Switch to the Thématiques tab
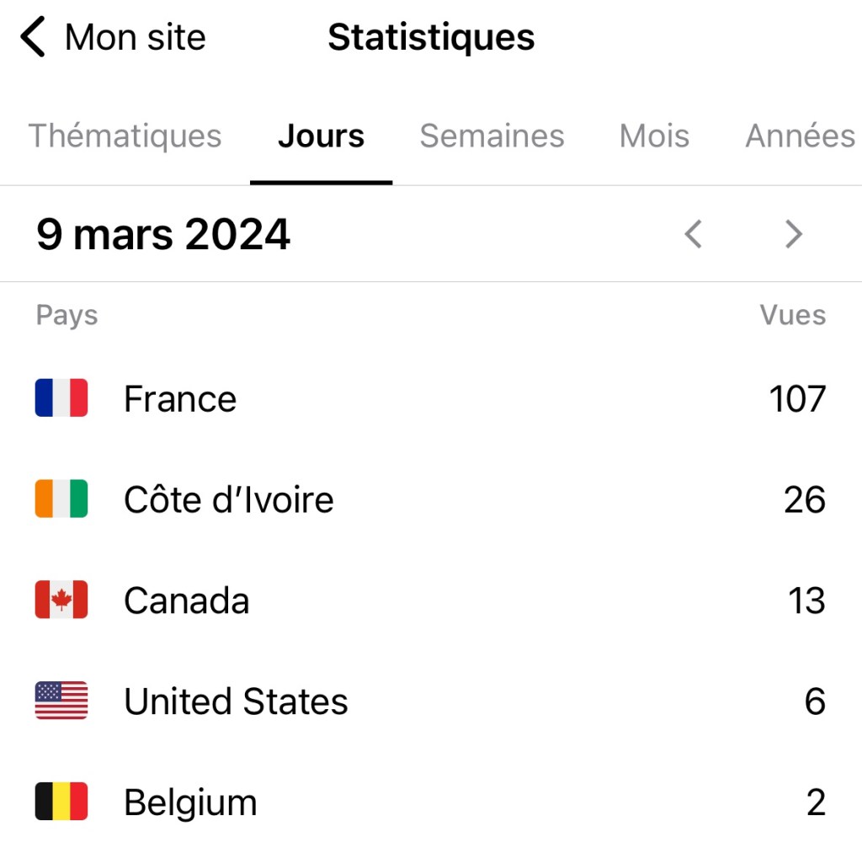The width and height of the screenshot is (862, 848). click(125, 136)
